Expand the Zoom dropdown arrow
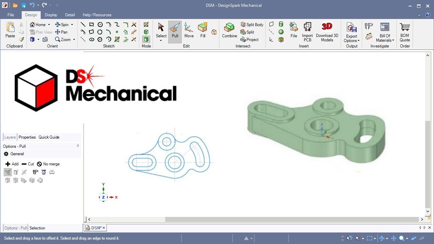This screenshot has height=244, width=434. [74, 40]
